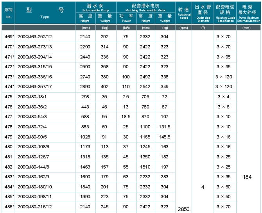
Task: Select row number 474* cell
Action: click(x=9, y=87)
